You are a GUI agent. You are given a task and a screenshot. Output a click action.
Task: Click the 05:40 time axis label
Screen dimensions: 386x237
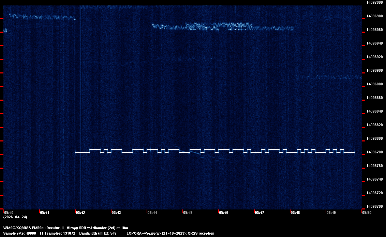[9, 213]
